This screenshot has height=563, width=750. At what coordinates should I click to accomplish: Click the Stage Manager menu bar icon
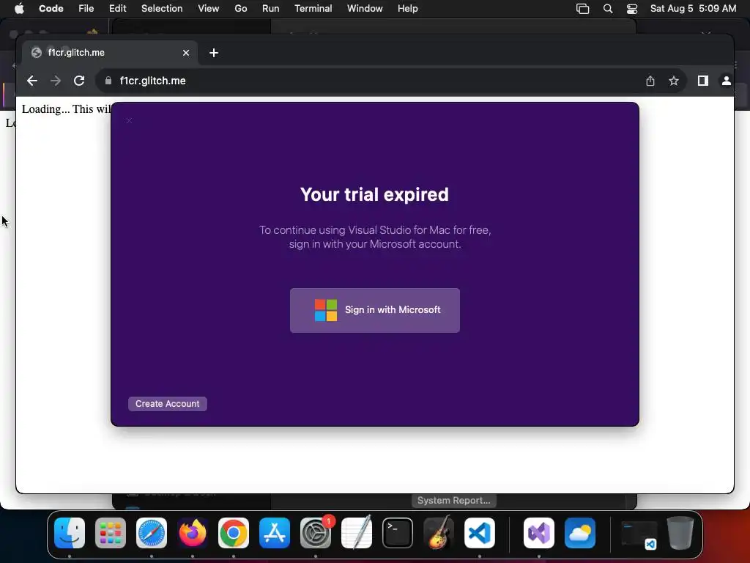[x=582, y=9]
